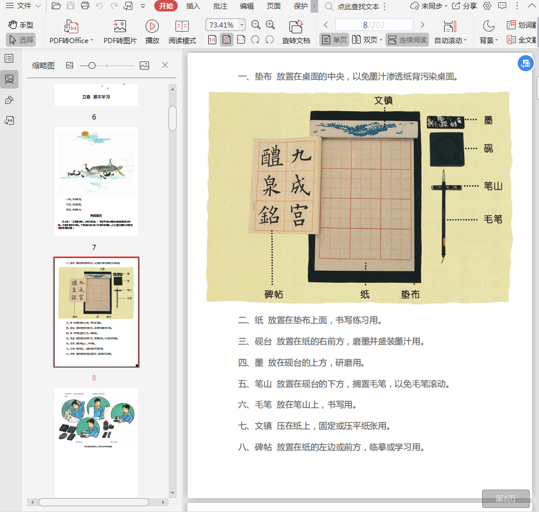Click the 播放 slideshow play icon
The height and width of the screenshot is (512, 539).
click(x=152, y=26)
